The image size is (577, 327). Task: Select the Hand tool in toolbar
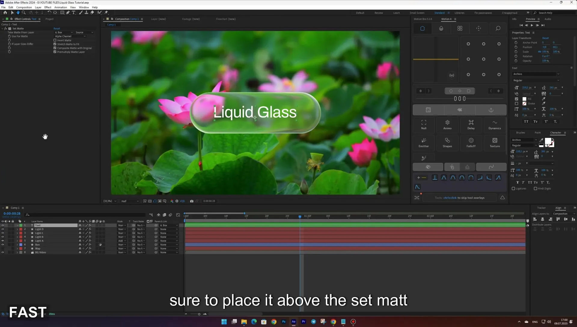coord(18,13)
